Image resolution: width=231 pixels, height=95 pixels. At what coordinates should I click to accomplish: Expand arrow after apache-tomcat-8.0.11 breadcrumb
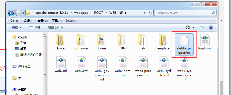(x=71, y=13)
